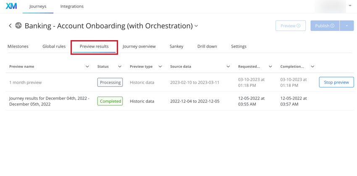
Task: Click the Publish button
Action: click(x=325, y=26)
